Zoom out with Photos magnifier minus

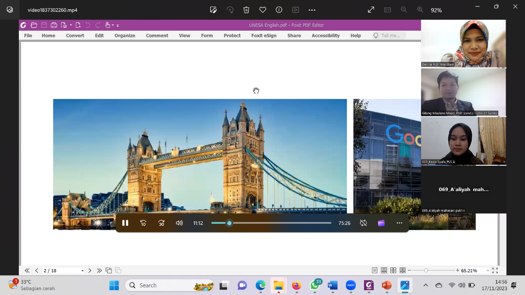404,10
